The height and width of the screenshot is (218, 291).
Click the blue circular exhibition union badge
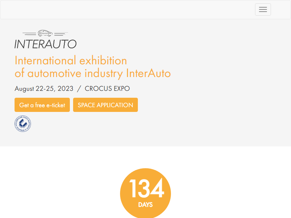[x=23, y=124]
